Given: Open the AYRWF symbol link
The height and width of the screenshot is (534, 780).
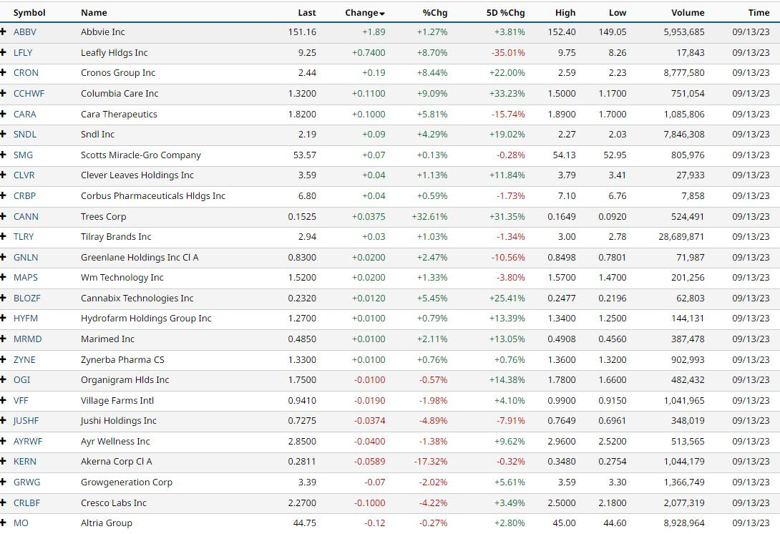Looking at the screenshot, I should [28, 441].
